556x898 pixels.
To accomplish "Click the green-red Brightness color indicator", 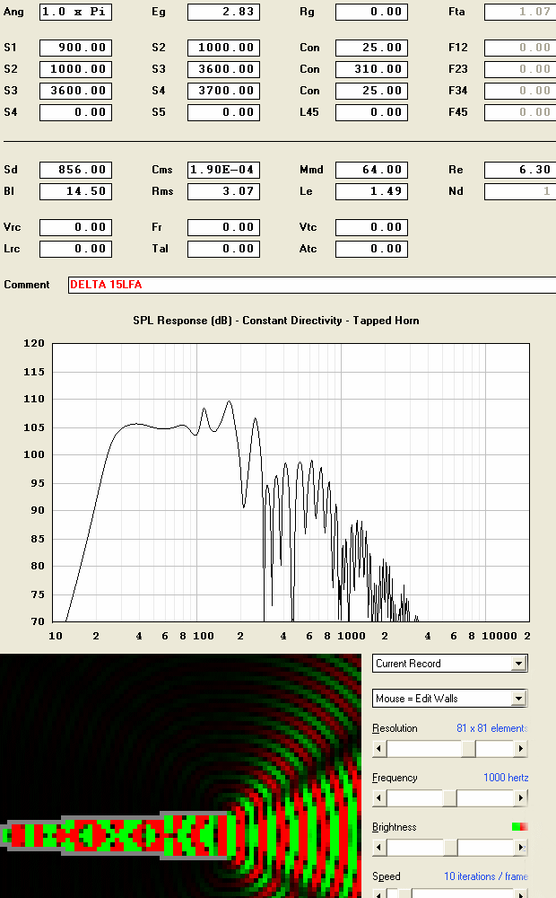I will [519, 826].
